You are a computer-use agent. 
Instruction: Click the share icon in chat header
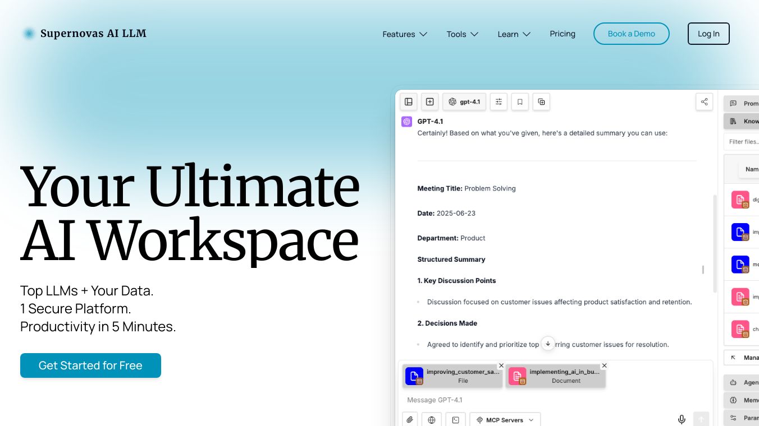[704, 101]
